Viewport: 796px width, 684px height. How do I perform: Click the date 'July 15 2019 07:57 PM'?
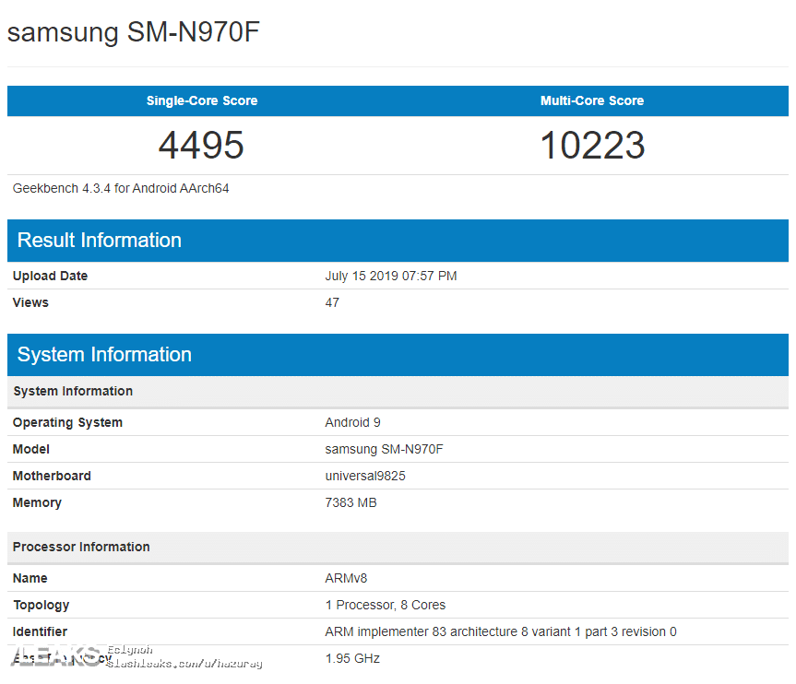coord(391,276)
